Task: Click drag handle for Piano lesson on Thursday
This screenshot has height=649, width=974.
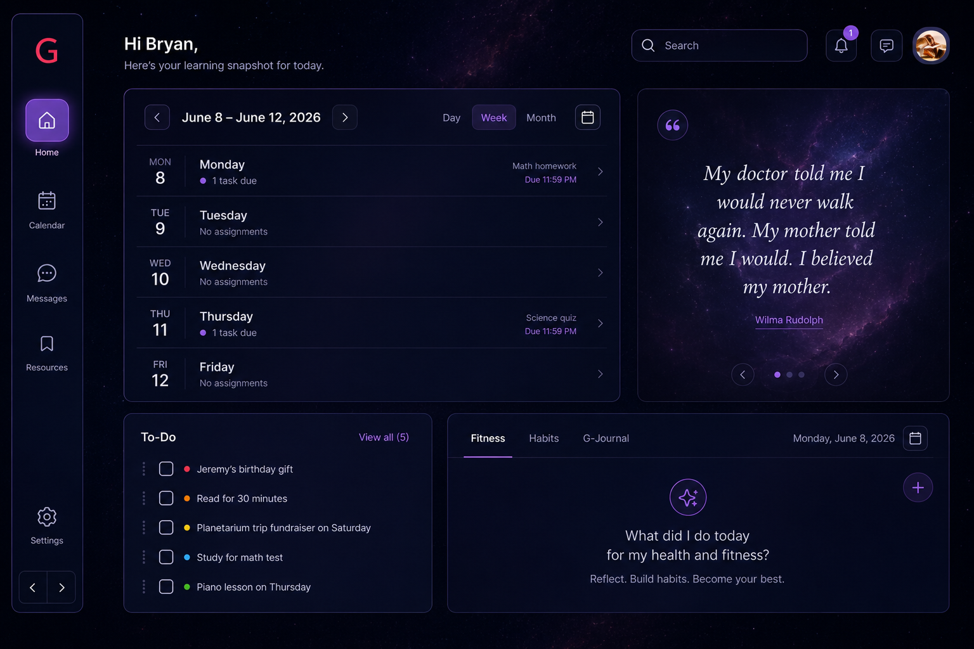Action: pyautogui.click(x=144, y=587)
